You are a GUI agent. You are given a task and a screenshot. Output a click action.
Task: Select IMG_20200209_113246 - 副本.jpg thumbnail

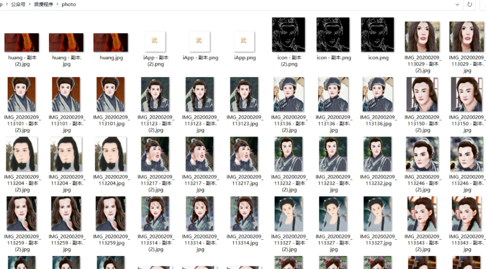467,154
